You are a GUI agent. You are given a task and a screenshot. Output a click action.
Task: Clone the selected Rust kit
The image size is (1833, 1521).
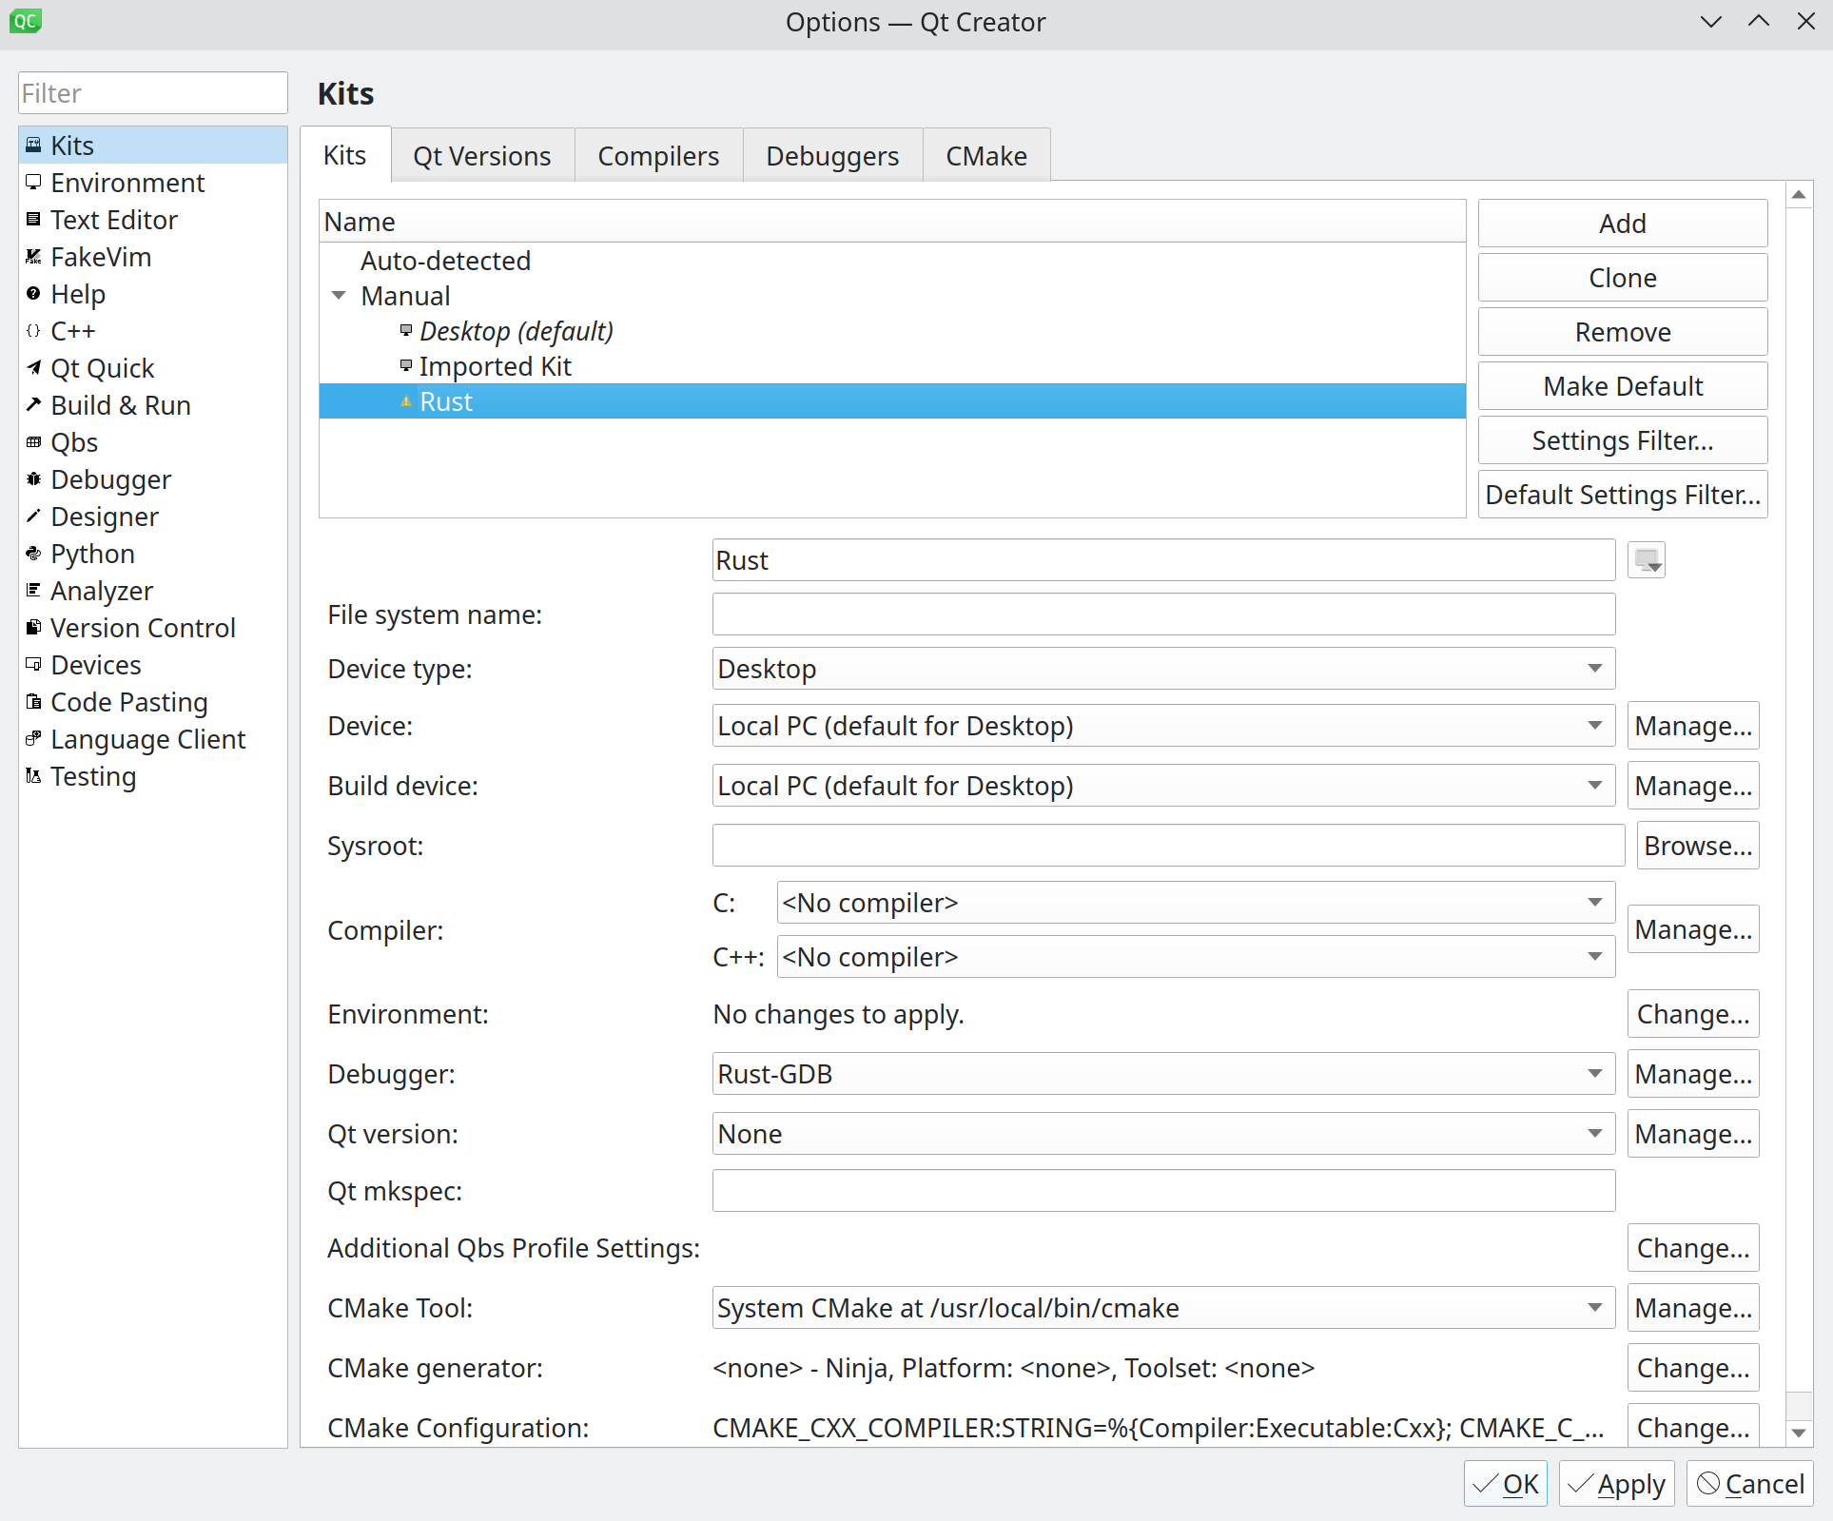click(x=1622, y=277)
